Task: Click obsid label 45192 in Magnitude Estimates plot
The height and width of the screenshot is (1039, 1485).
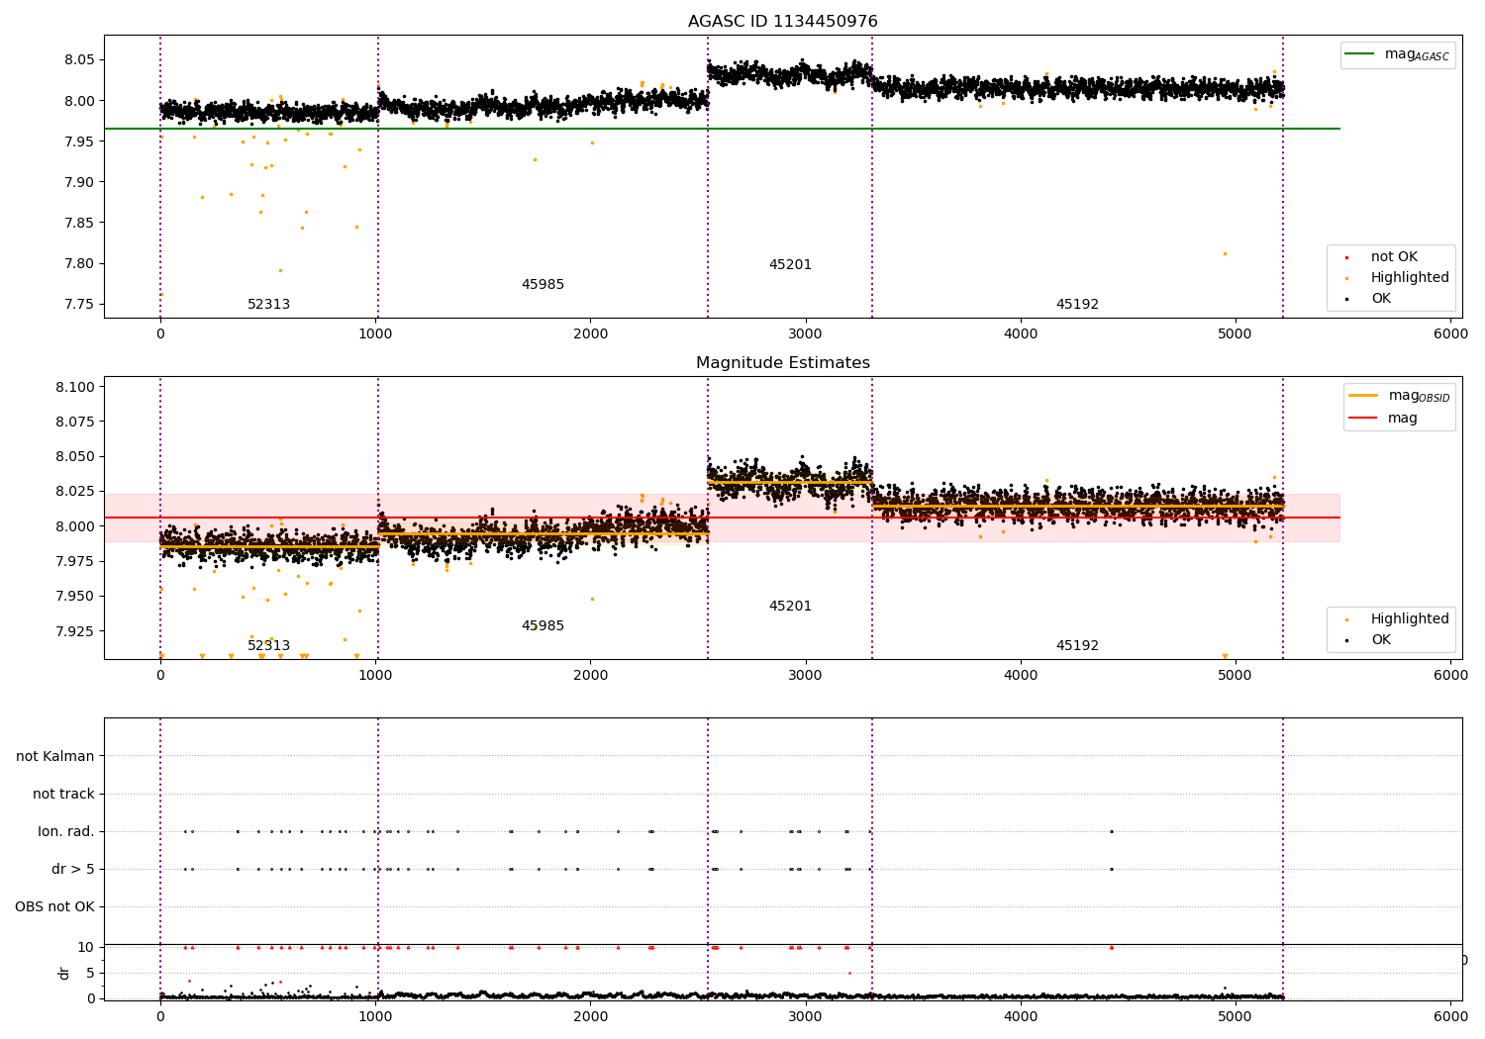Action: click(x=1077, y=646)
